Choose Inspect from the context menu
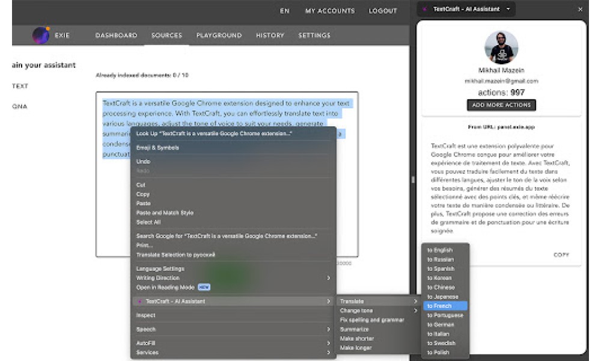This screenshot has height=361, width=601. coord(233,315)
